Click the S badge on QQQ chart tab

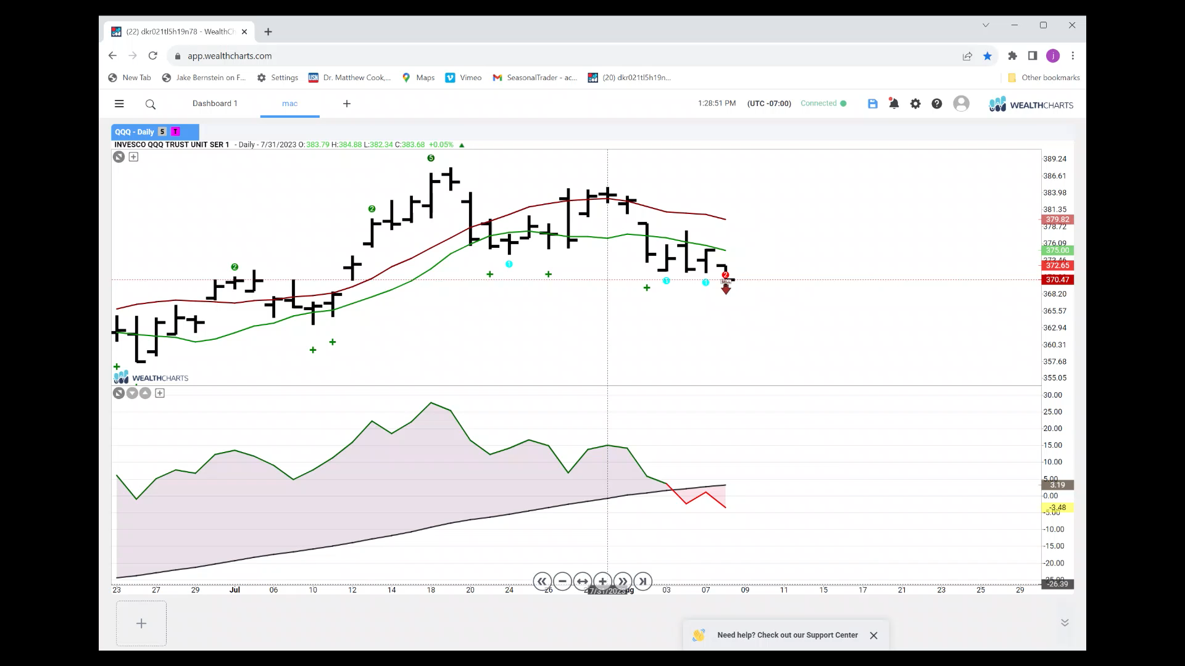[162, 131]
